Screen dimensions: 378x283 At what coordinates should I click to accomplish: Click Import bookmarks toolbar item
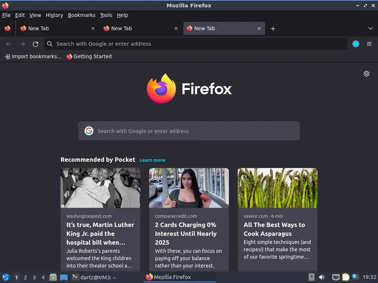point(33,56)
